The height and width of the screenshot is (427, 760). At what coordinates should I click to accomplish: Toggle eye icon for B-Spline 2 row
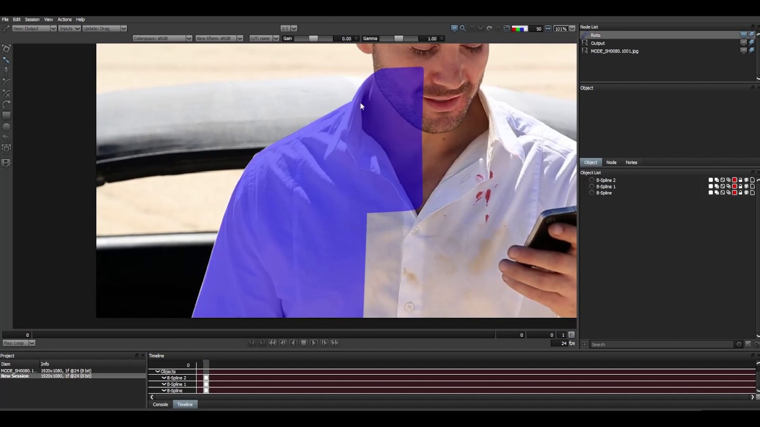click(x=746, y=180)
